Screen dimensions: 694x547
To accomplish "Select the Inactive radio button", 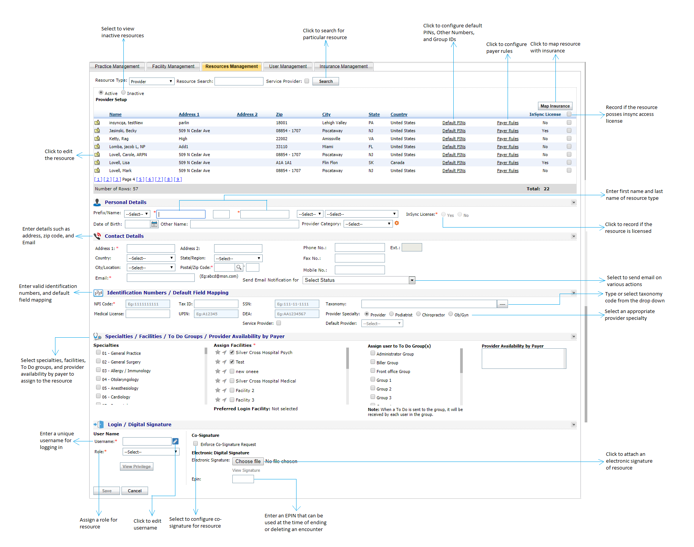I will (123, 93).
